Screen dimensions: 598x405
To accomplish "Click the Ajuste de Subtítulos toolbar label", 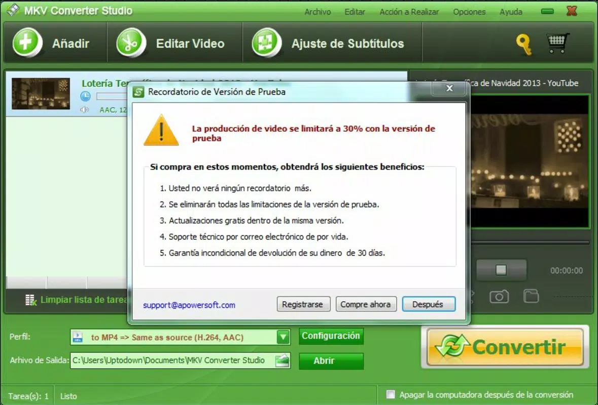I will 347,44.
